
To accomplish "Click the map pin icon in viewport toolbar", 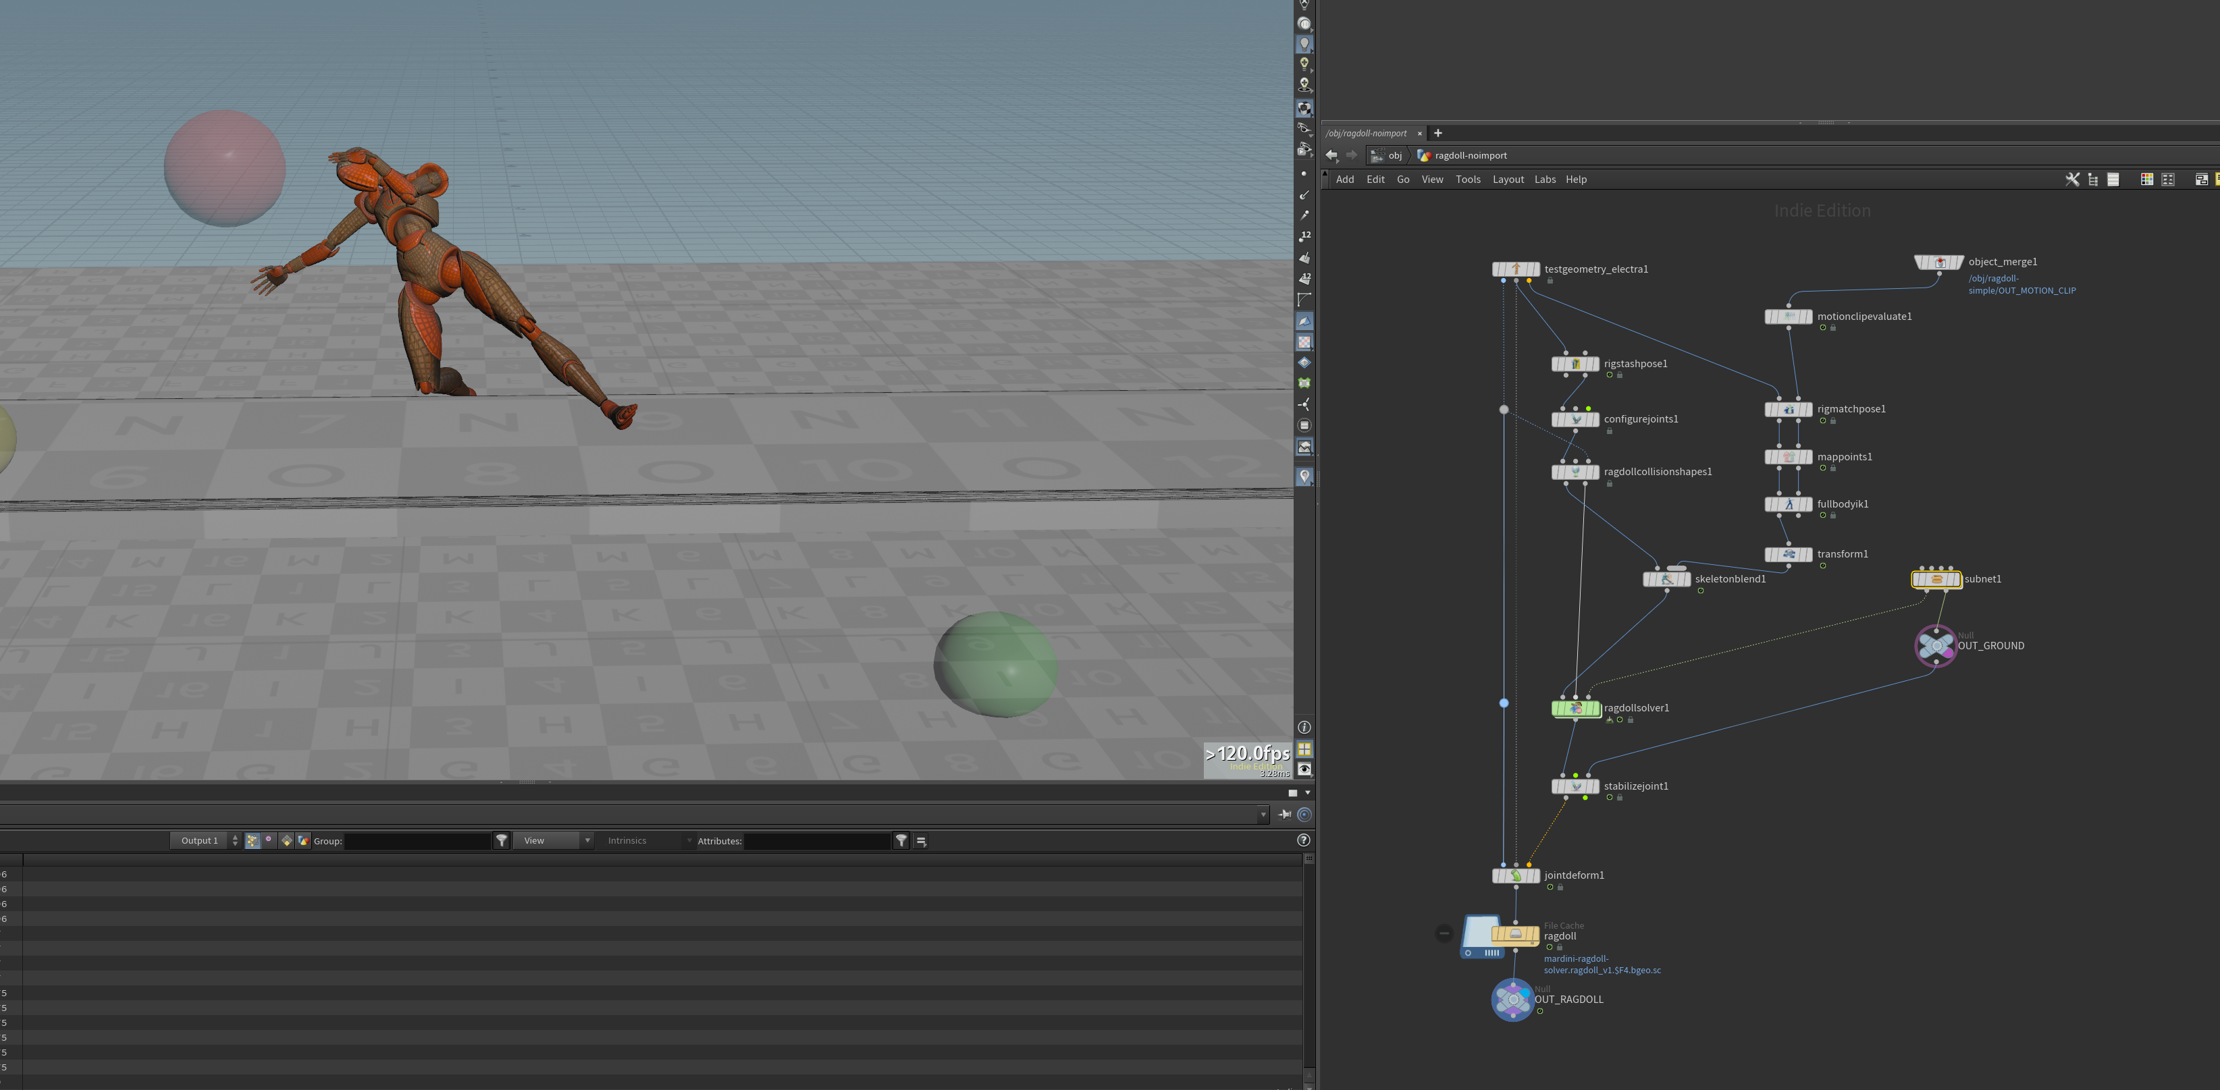I will click(x=1304, y=476).
